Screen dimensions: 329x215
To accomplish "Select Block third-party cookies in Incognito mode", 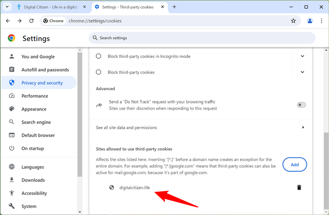I will [98, 56].
